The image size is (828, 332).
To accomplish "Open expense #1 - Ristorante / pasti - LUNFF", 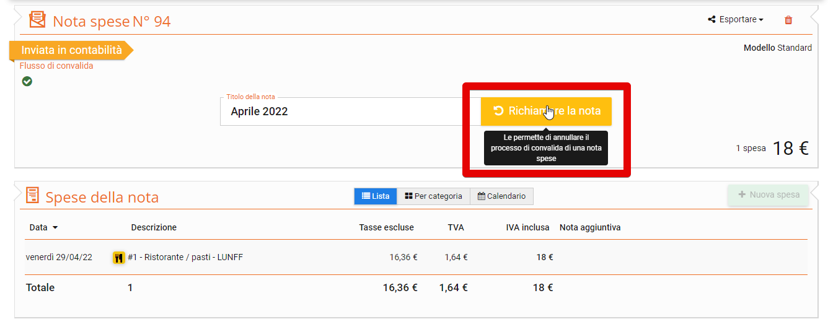I will [185, 257].
